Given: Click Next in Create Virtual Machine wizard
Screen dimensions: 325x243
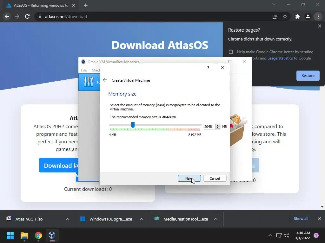Looking at the screenshot, I should [189, 178].
